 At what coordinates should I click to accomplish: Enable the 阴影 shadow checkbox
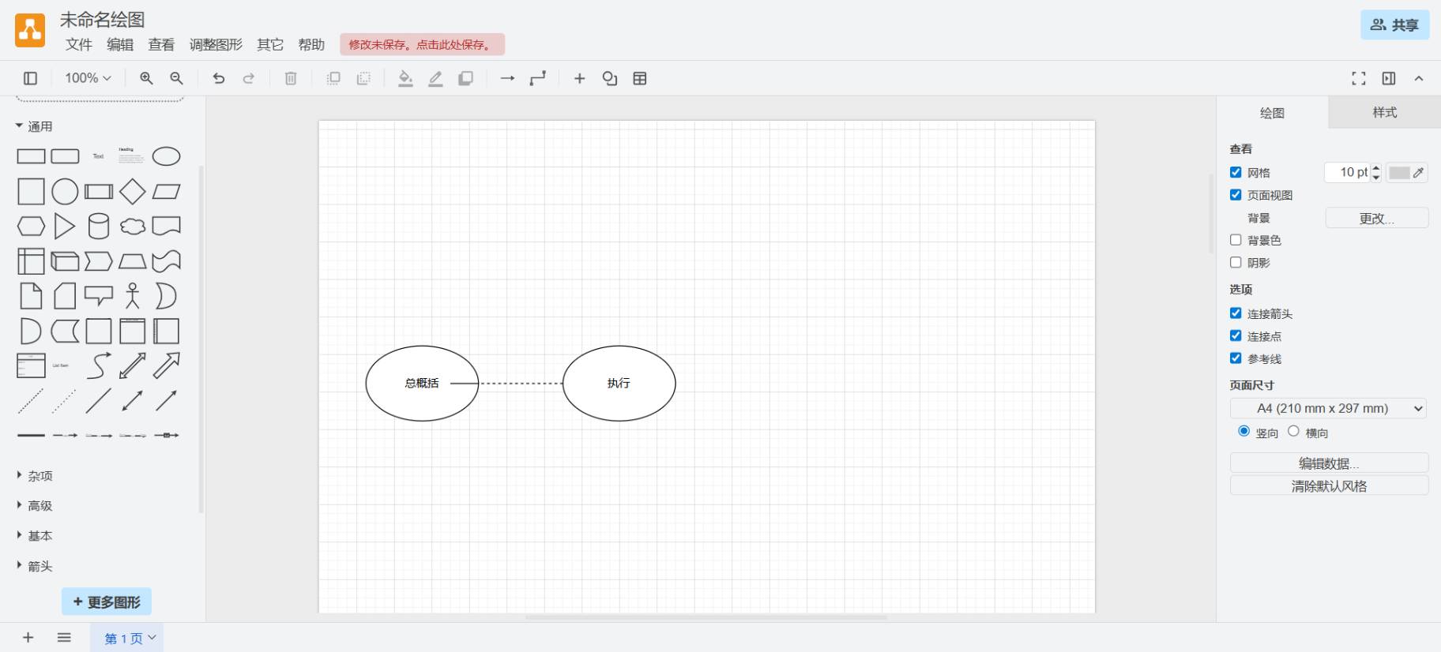click(x=1236, y=262)
